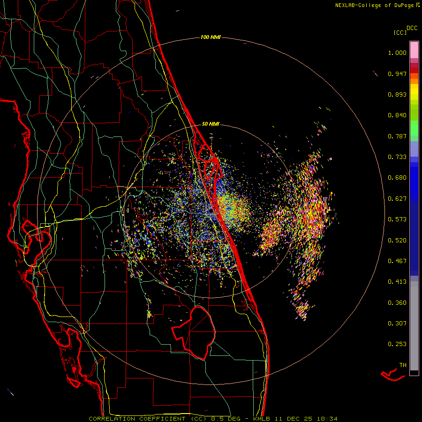422x422 pixels.
Task: Select the 0.573 scale value
Action: coord(397,219)
